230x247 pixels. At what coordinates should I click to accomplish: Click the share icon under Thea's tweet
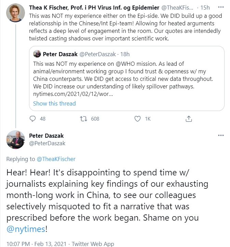[189, 119]
